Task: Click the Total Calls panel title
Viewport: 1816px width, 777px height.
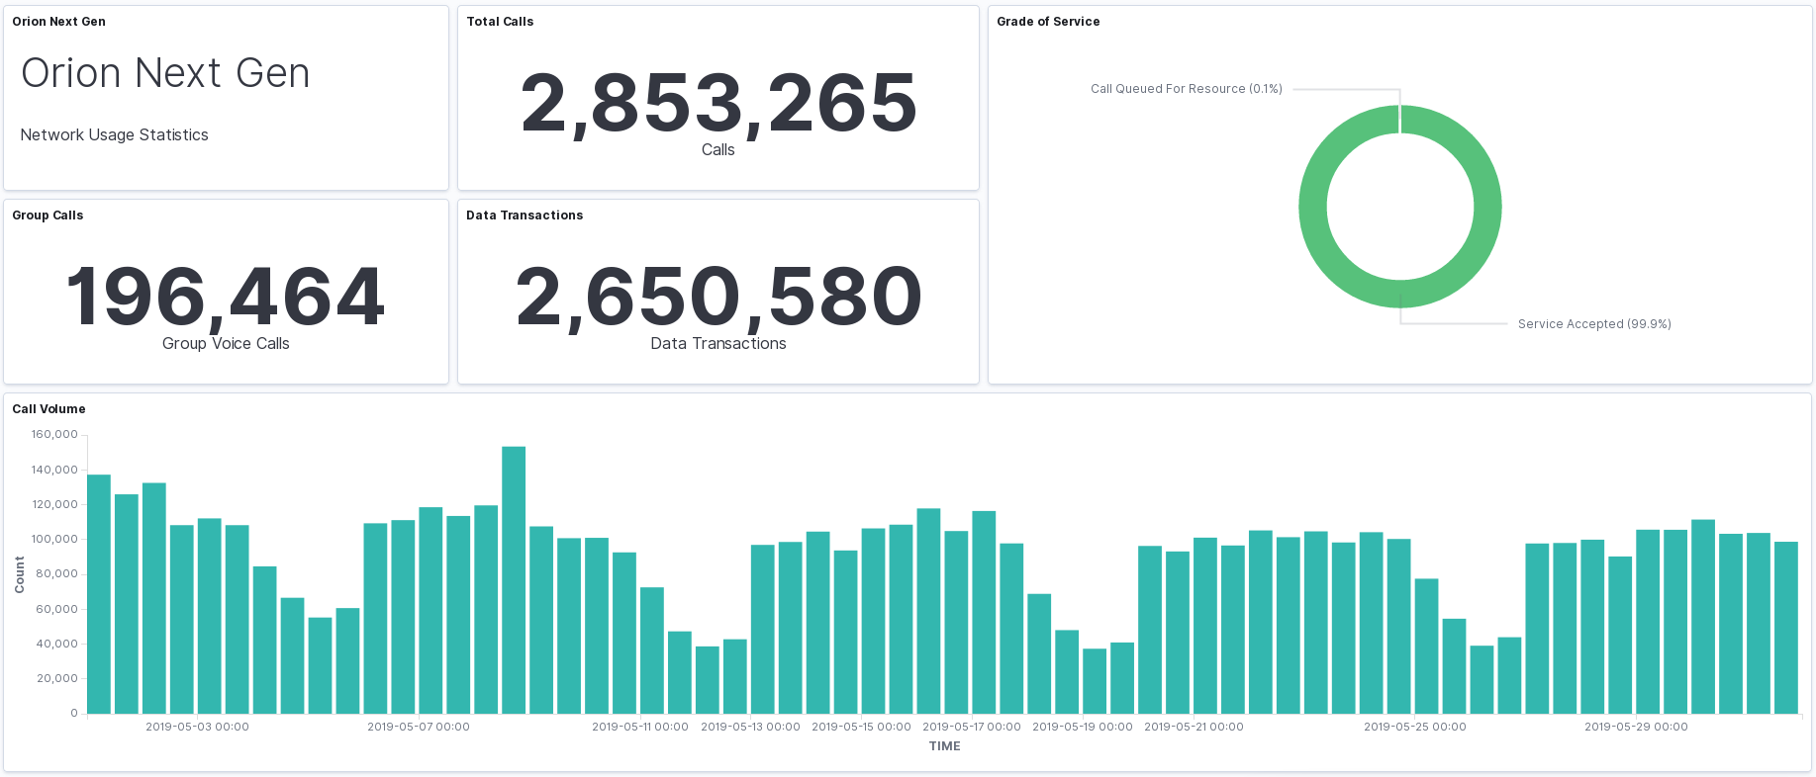Action: coord(500,22)
